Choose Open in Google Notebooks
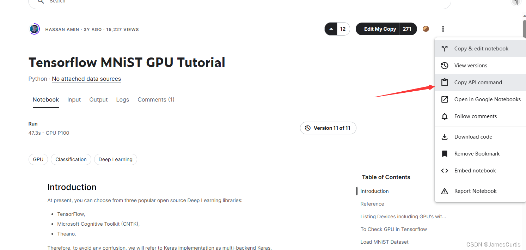 point(480,99)
